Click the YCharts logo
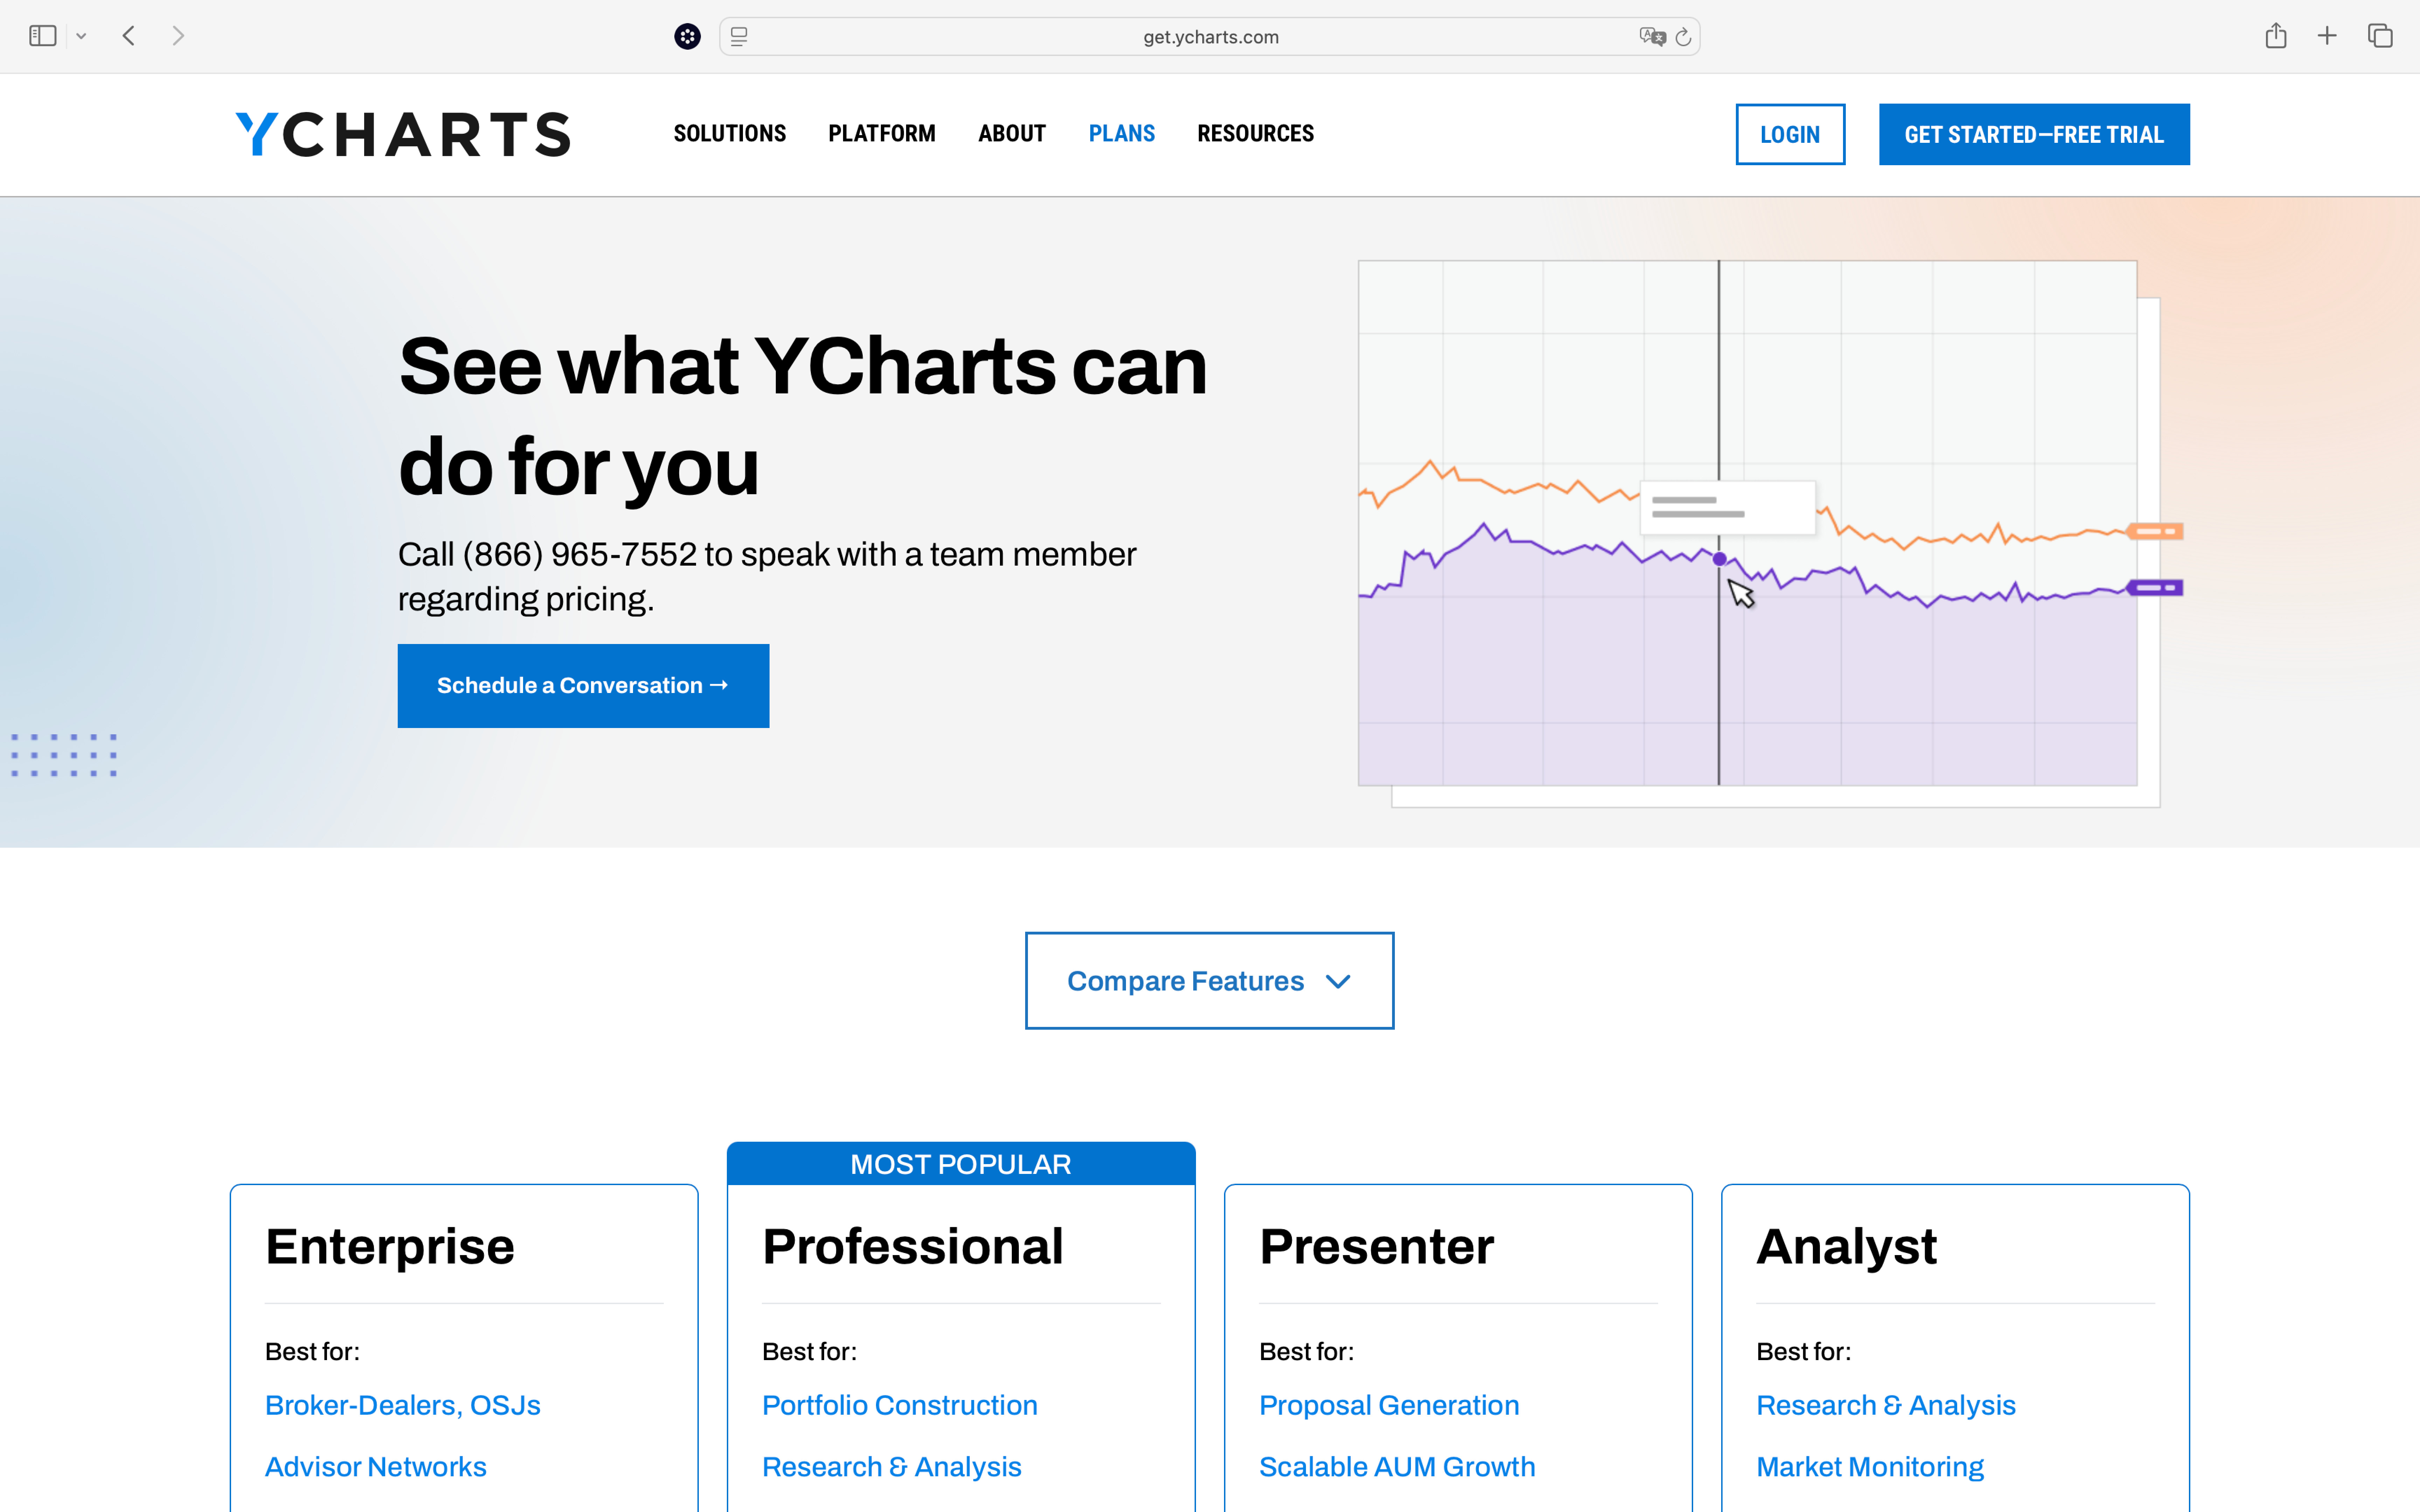2420x1512 pixels. pyautogui.click(x=403, y=134)
